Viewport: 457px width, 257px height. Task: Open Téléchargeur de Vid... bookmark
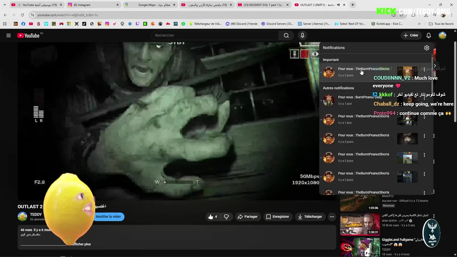pyautogui.click(x=205, y=24)
